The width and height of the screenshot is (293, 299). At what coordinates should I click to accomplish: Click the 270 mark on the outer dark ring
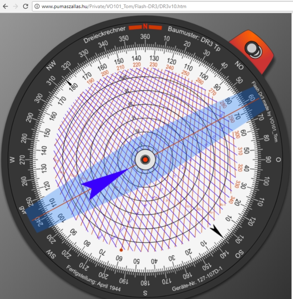click(22, 160)
